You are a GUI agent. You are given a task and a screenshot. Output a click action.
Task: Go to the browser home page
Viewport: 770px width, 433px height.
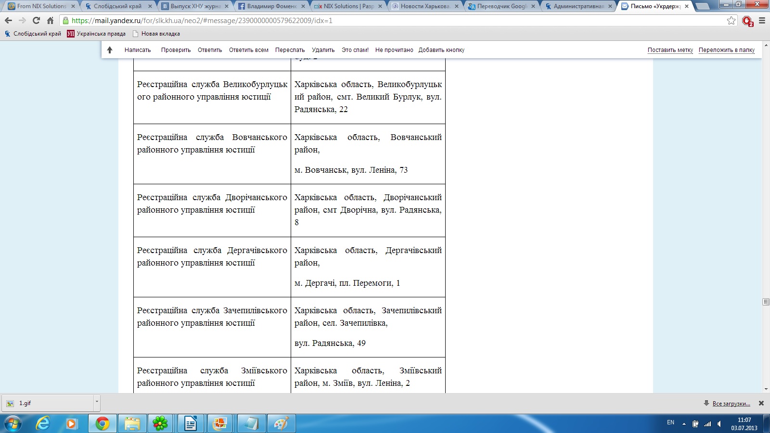[x=50, y=21]
